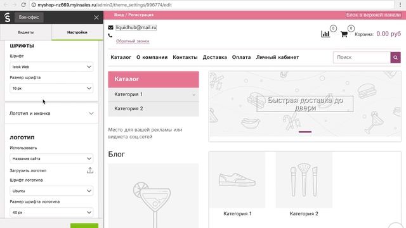Click the slider indicator under the banner
The width and height of the screenshot is (406, 228).
[305, 132]
